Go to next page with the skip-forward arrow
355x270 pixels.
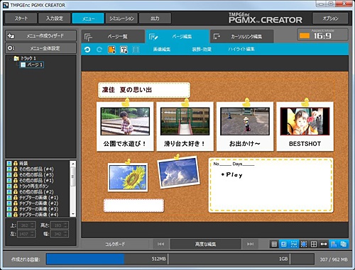point(251,244)
